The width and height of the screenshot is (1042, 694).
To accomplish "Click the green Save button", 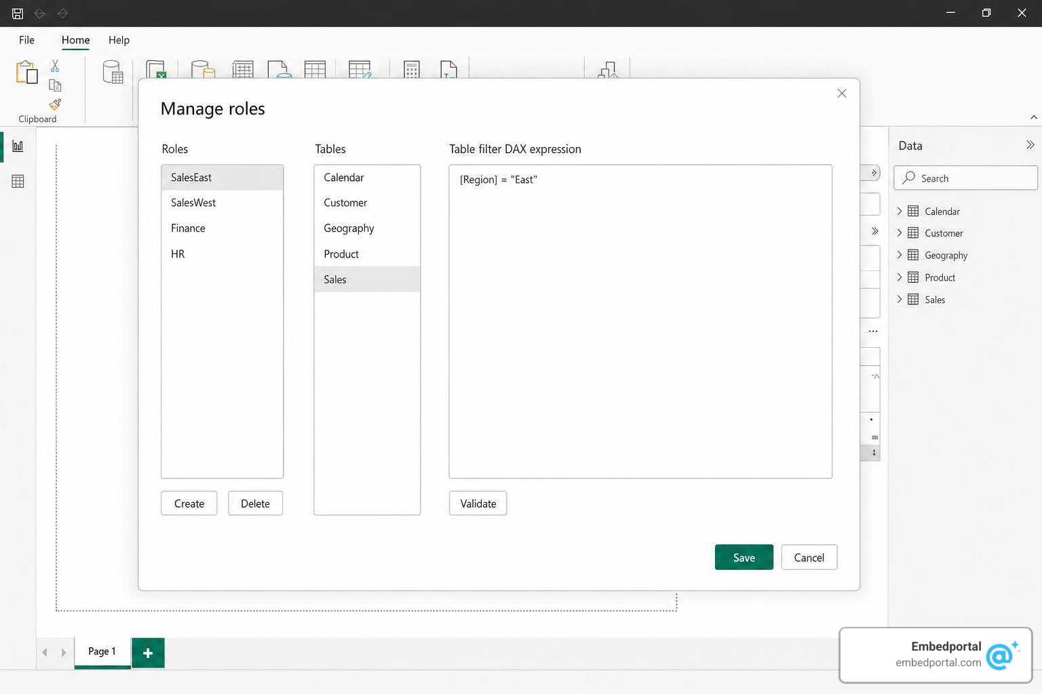I will coord(744,557).
